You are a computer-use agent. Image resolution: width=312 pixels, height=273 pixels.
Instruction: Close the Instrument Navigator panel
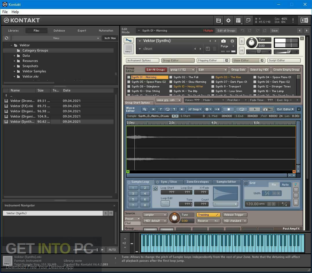tap(114, 206)
